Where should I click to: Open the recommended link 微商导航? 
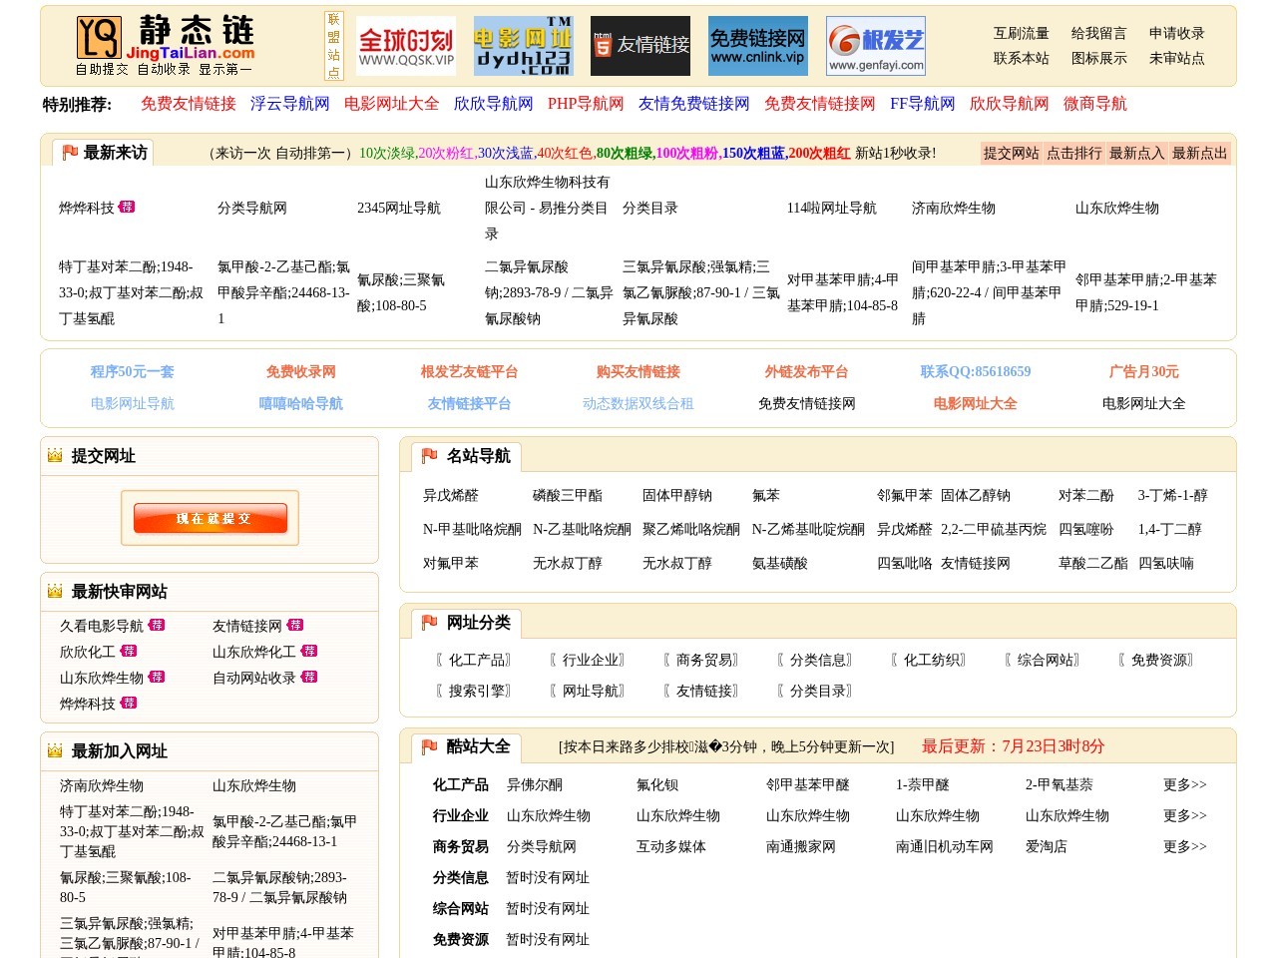pyautogui.click(x=1095, y=104)
